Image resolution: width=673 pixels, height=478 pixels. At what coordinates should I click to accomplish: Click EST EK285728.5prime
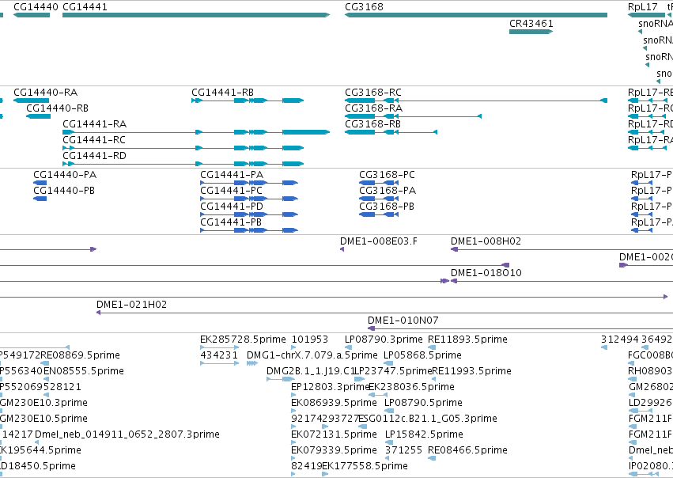243,340
